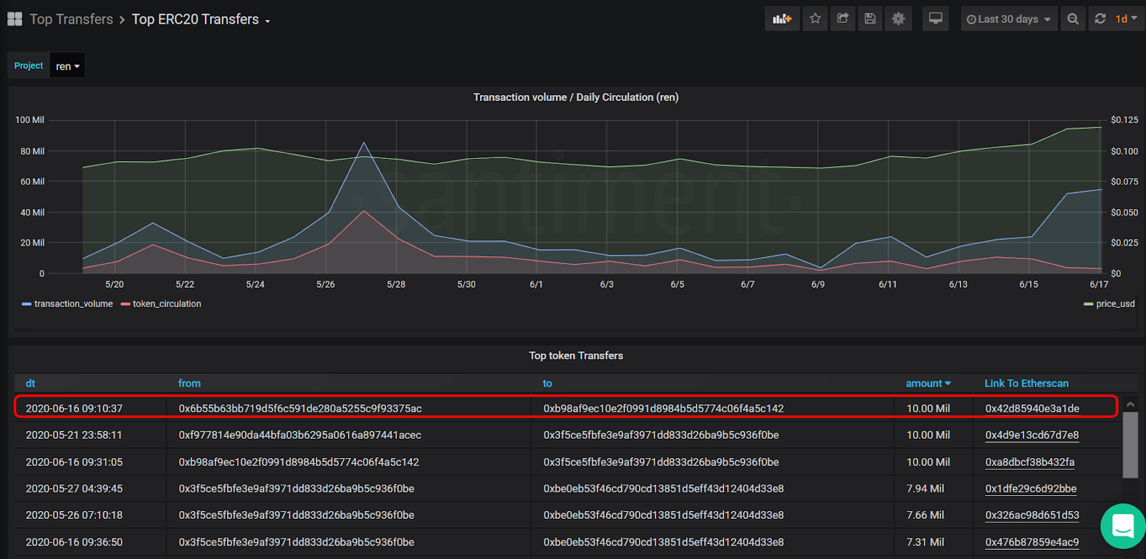Click the zoom out magnifier icon
The height and width of the screenshot is (559, 1146).
point(1072,19)
